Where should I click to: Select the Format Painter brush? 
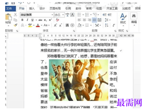coord(15,25)
